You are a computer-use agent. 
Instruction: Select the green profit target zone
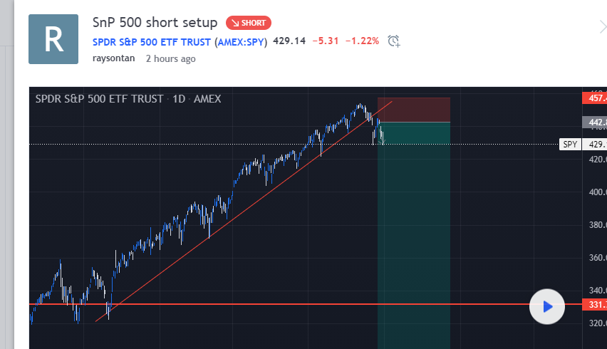414,235
